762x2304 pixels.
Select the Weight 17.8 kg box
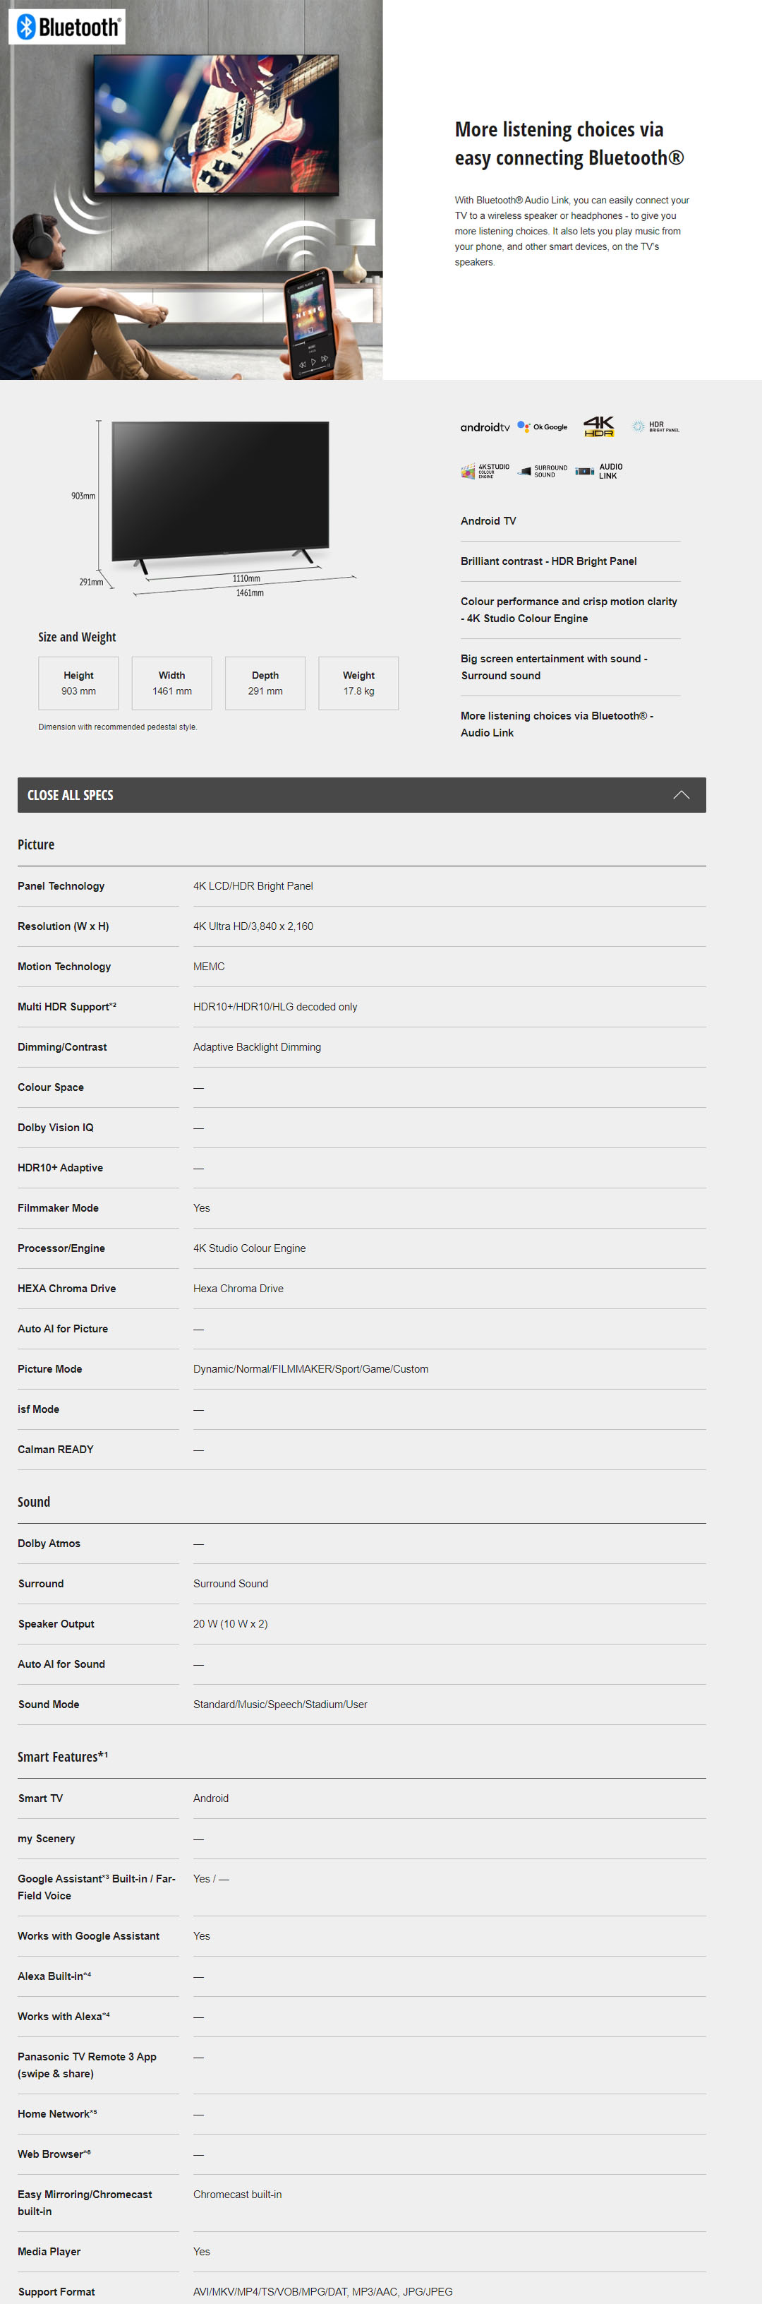coord(358,684)
